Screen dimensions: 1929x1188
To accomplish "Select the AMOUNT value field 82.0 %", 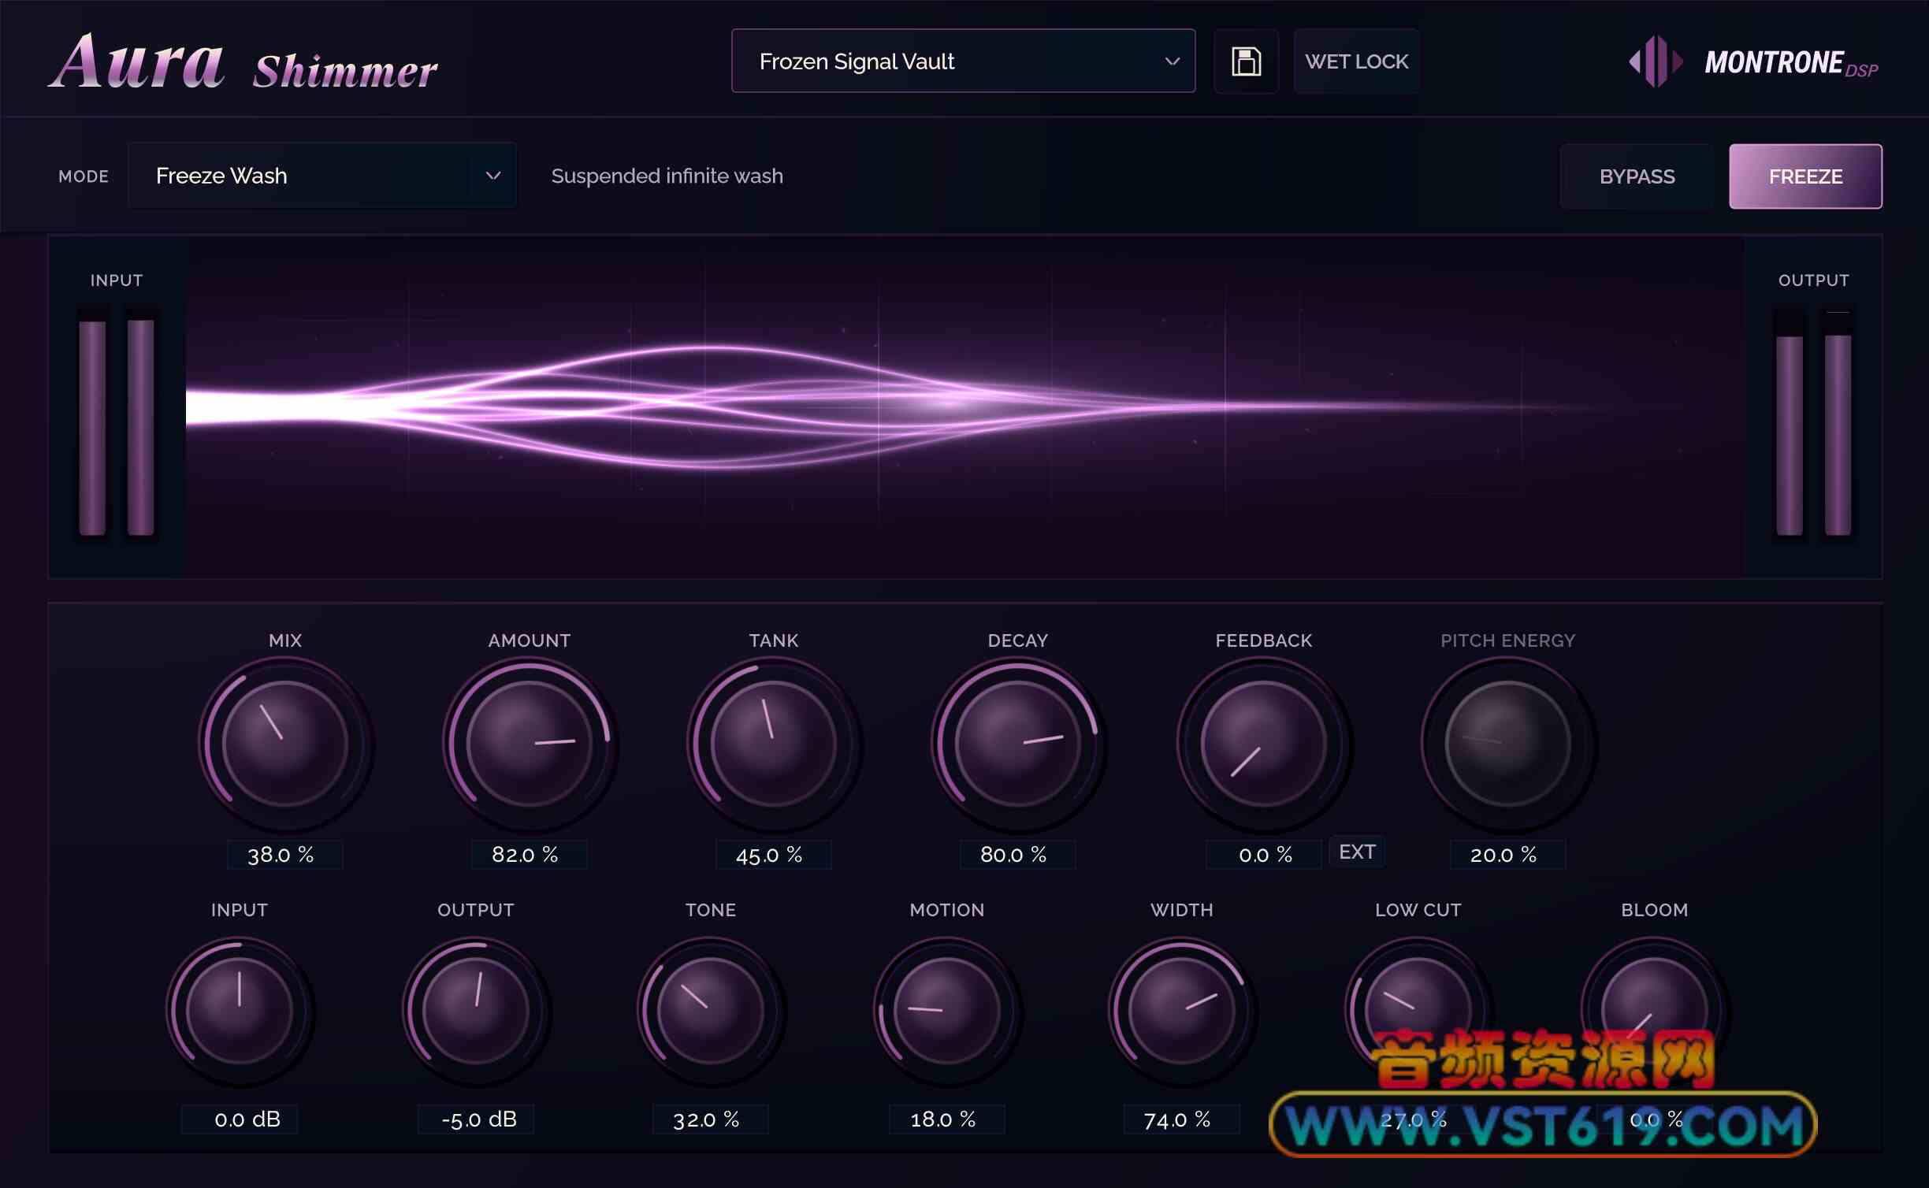I will pos(529,855).
